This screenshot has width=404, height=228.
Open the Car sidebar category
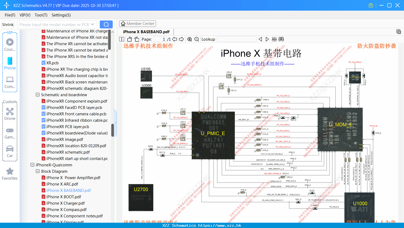10,151
